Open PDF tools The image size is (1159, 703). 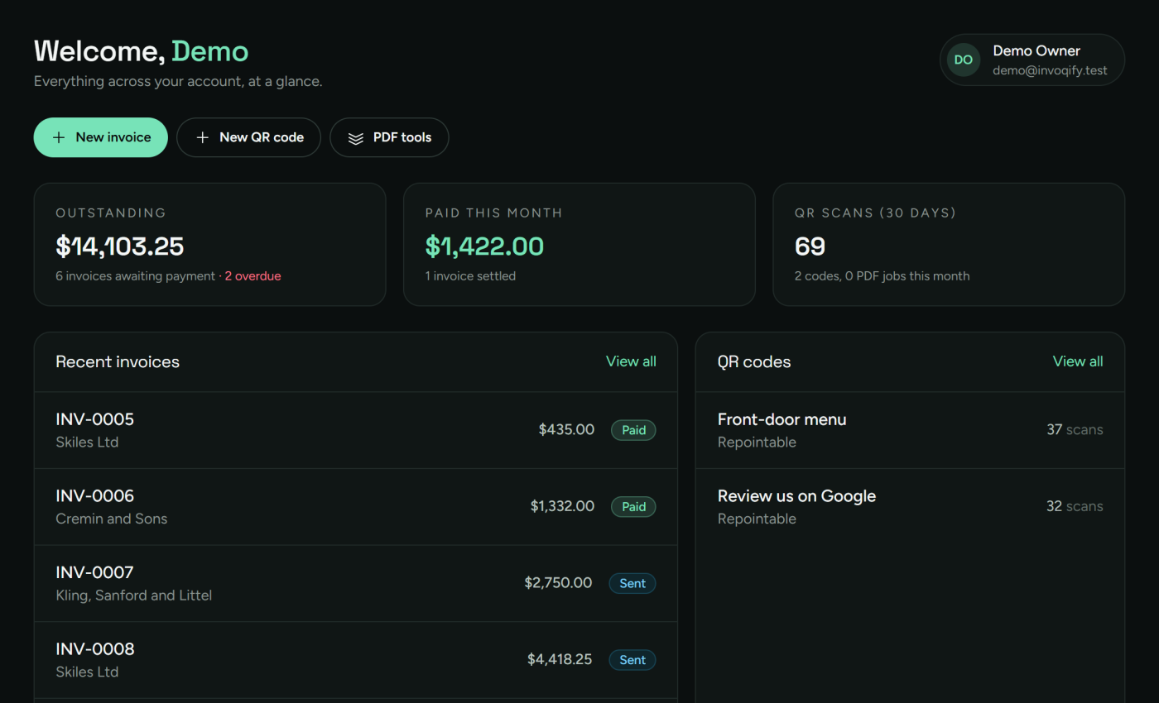(389, 137)
